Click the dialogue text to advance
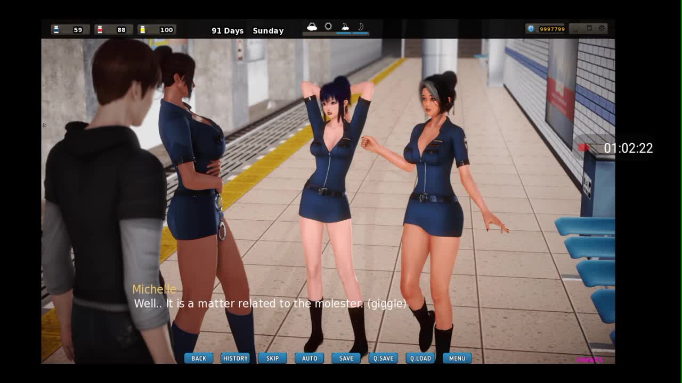This screenshot has width=682, height=383. click(x=270, y=304)
